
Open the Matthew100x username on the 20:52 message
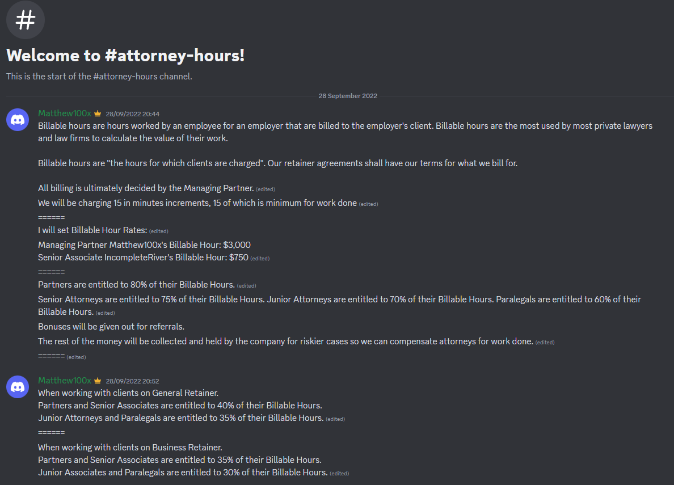pyautogui.click(x=65, y=381)
